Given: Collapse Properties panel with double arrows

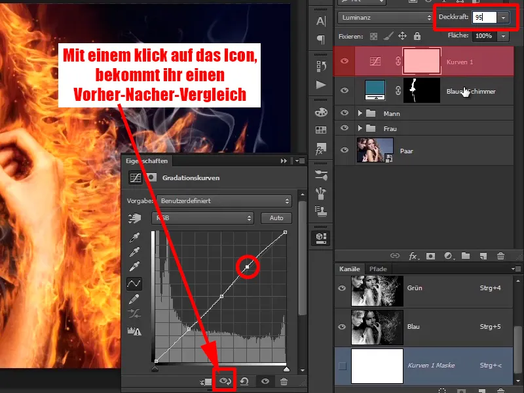Looking at the screenshot, I should [x=284, y=160].
